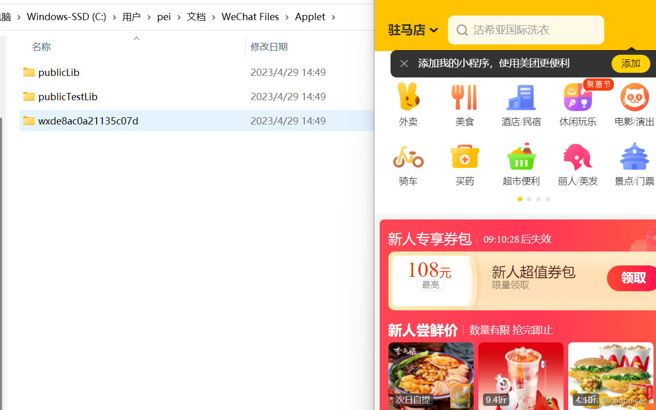Open the 休闲玩乐 leisure category icon
This screenshot has height=410, width=656.
(577, 97)
